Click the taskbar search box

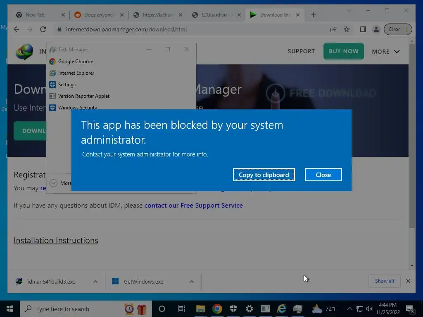pos(86,309)
